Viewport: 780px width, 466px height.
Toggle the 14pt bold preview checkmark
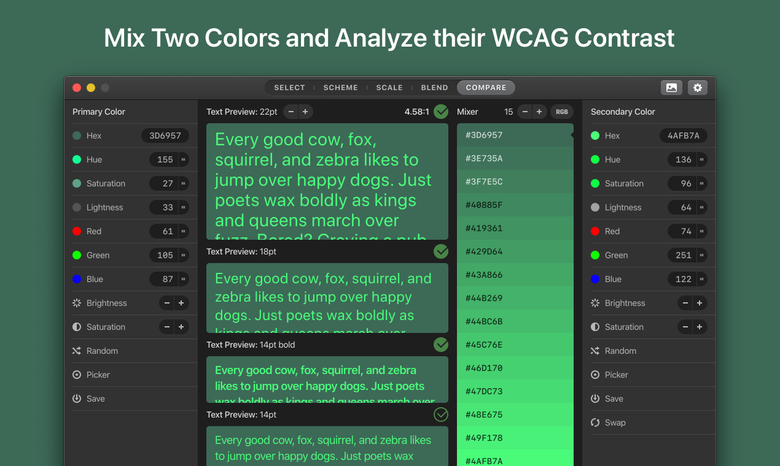pyautogui.click(x=441, y=345)
